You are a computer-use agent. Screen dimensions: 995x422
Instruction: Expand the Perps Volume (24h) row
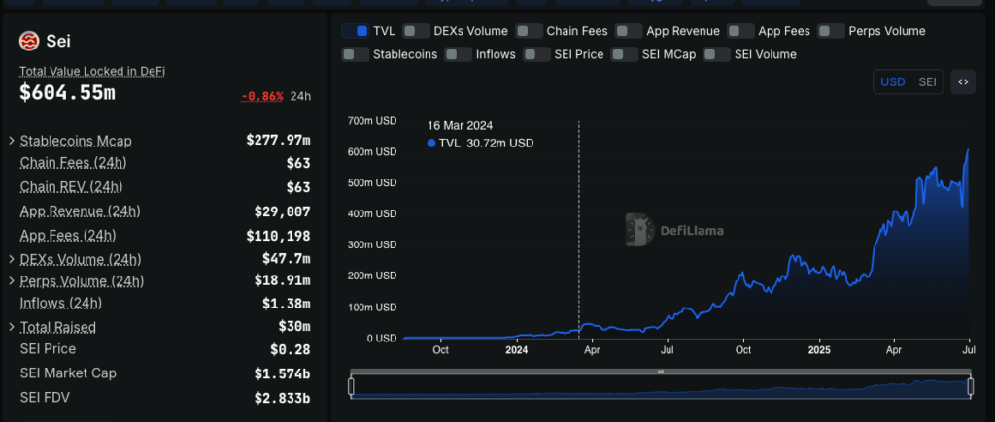tap(12, 280)
